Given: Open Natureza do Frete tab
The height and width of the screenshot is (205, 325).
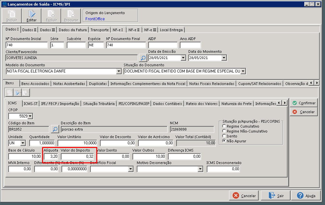Looking at the screenshot, I should [x=237, y=104].
